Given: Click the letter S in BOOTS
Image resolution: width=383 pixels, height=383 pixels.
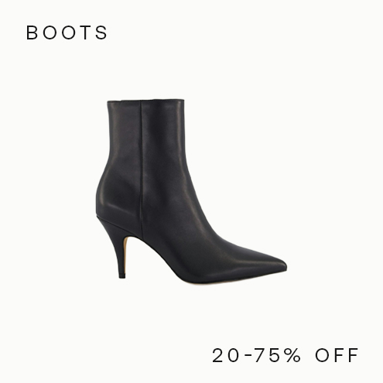Looking at the screenshot, I should [101, 32].
